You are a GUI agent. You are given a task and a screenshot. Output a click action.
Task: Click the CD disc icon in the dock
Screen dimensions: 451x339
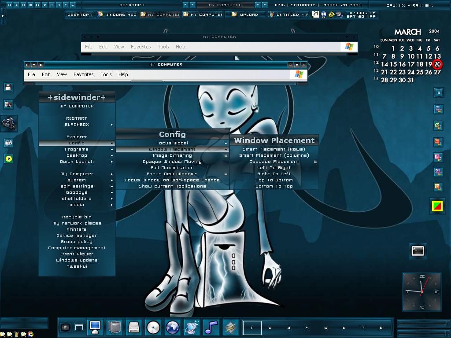click(153, 327)
